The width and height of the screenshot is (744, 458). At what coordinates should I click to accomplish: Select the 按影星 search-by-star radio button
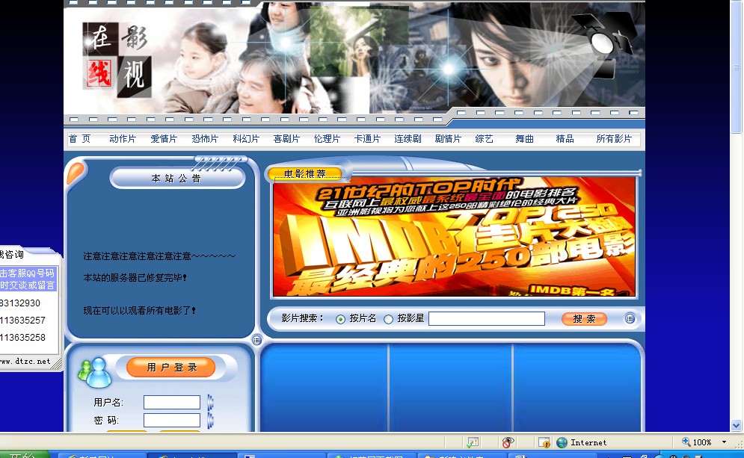pyautogui.click(x=388, y=319)
